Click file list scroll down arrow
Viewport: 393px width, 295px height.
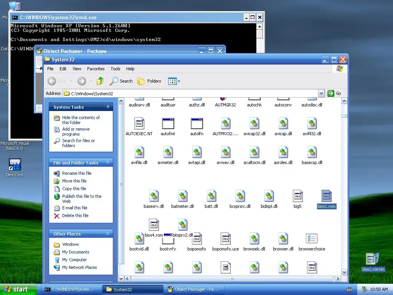click(x=344, y=272)
